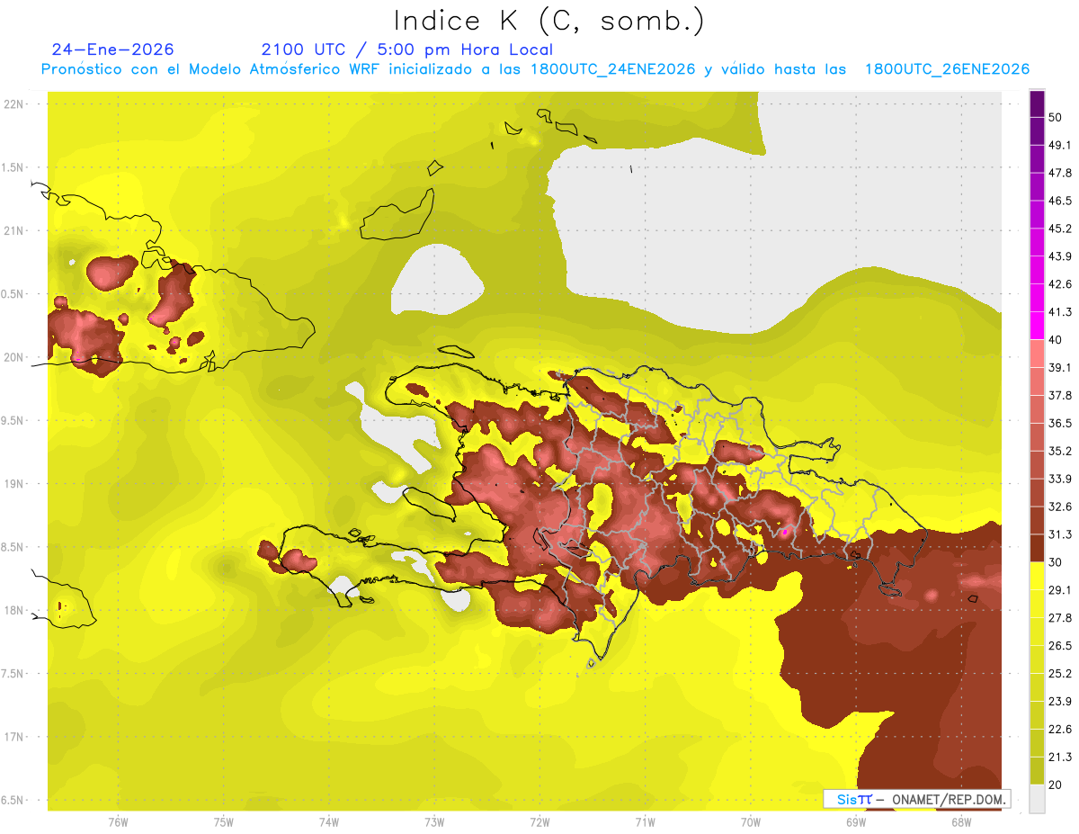Click the magenta swatch between 40 and 41.3

coord(1037,326)
